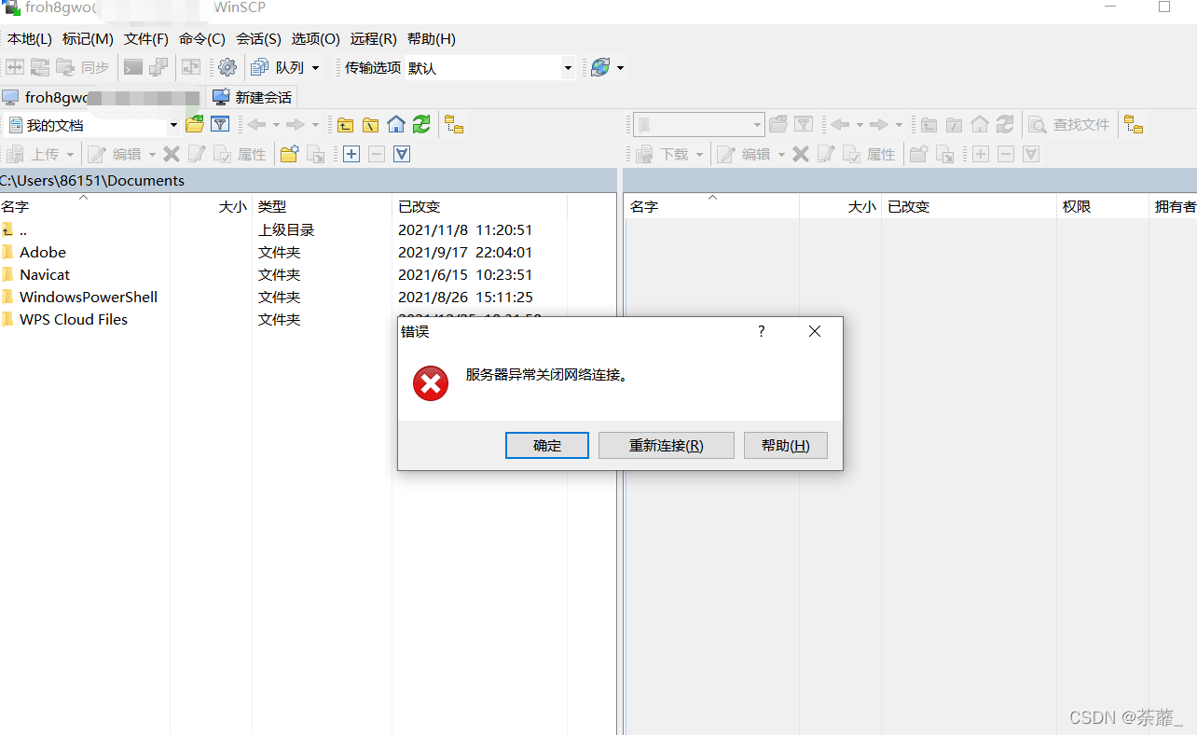Image resolution: width=1197 pixels, height=735 pixels.
Task: Open the 选项(O) menu
Action: click(315, 38)
